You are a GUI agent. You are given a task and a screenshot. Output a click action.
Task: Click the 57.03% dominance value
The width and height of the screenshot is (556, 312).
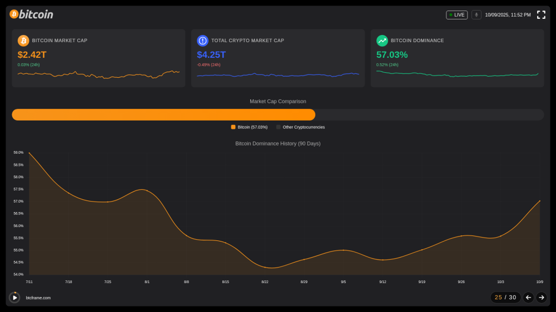tap(392, 54)
